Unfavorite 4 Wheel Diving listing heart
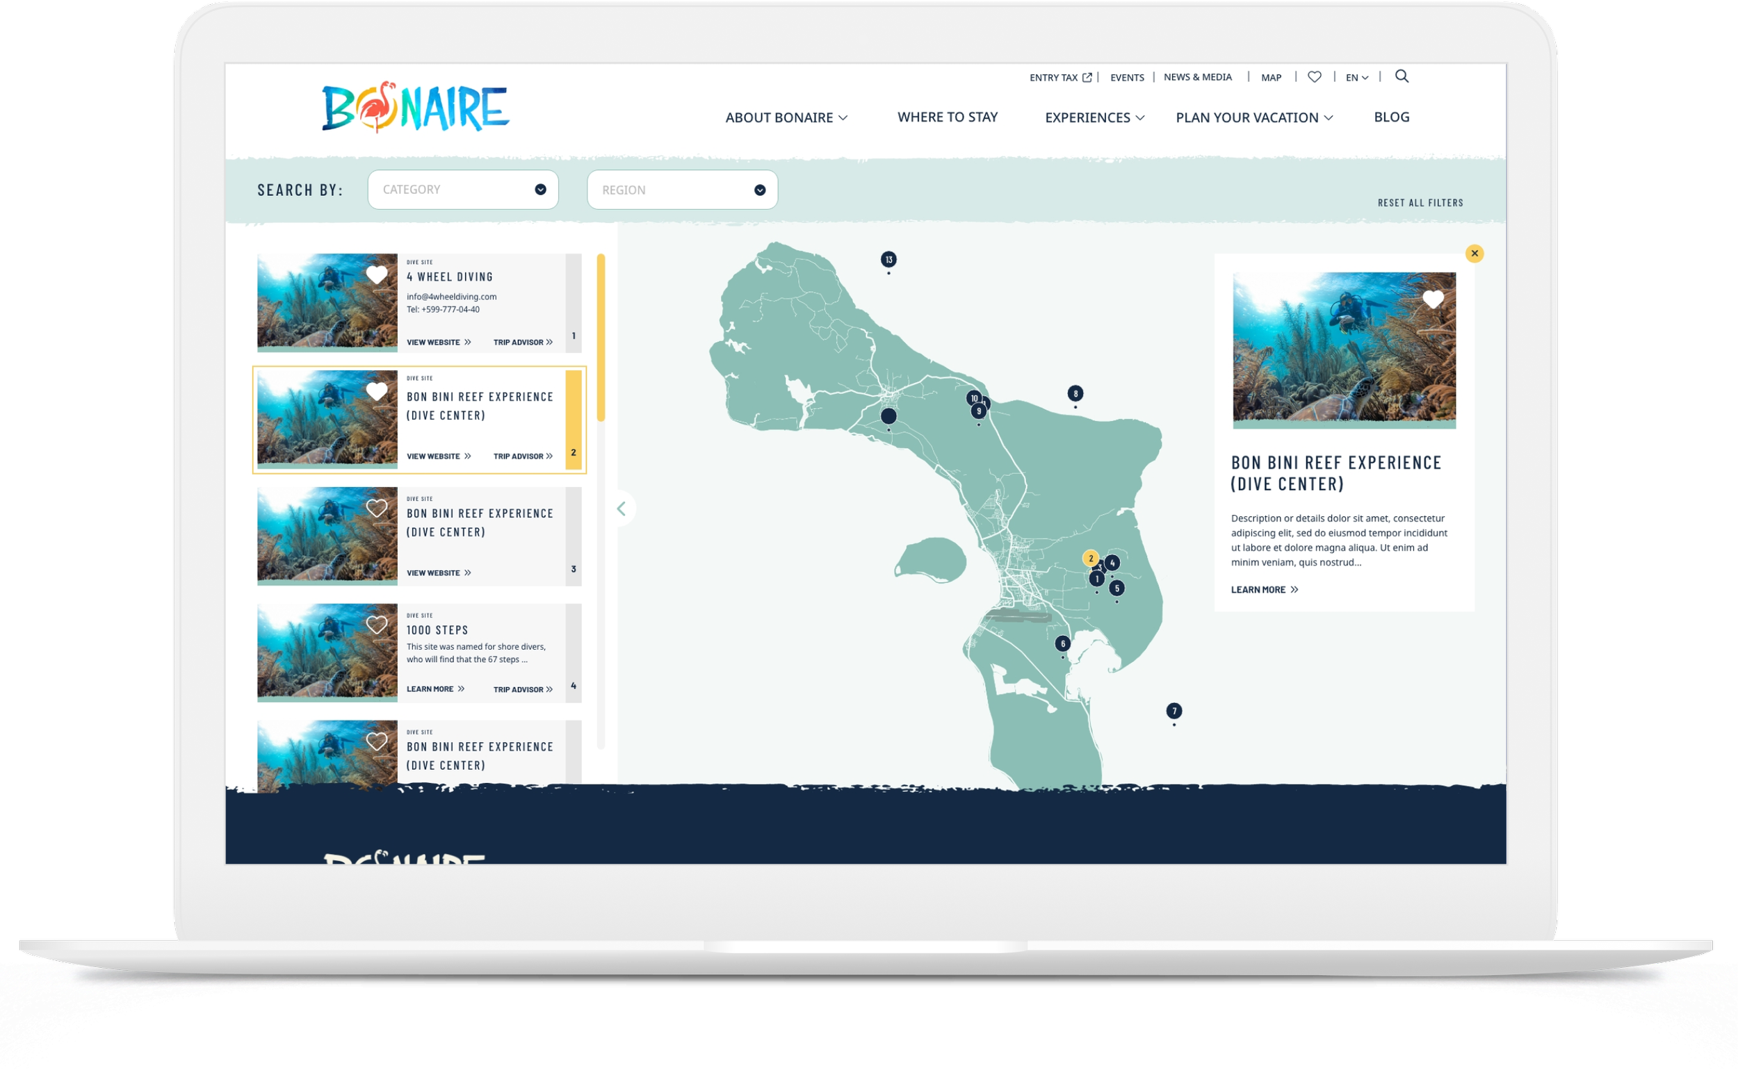Viewport: 1738px width, 1070px height. pos(377,274)
